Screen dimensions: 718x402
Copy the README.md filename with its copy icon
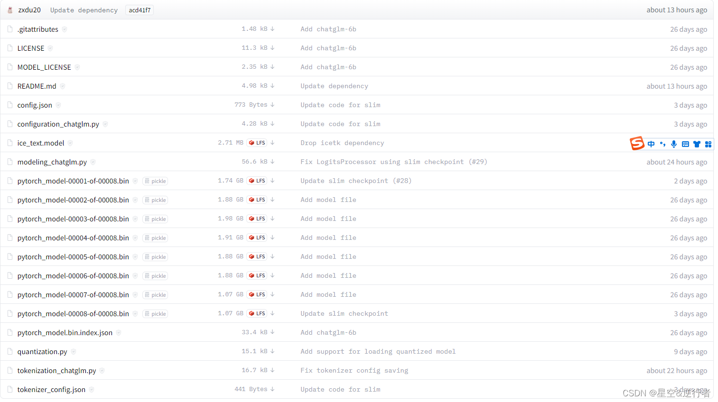[x=62, y=86]
